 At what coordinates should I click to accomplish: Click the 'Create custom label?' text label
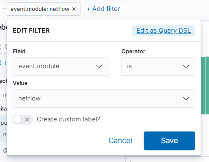(69, 119)
